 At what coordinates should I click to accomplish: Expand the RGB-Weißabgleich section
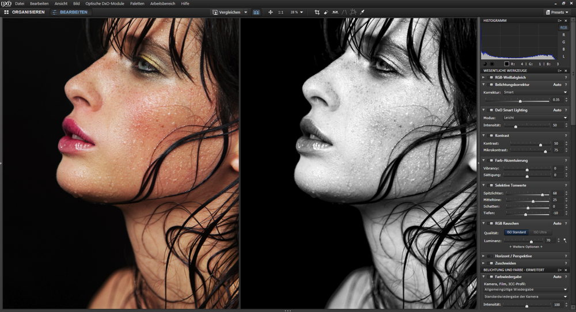[484, 77]
